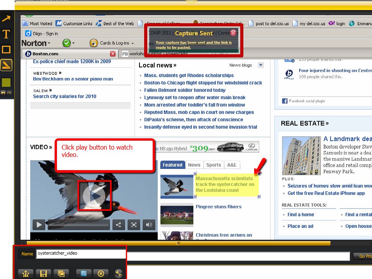
Task: Click the Jing redo button
Action: 9,93
